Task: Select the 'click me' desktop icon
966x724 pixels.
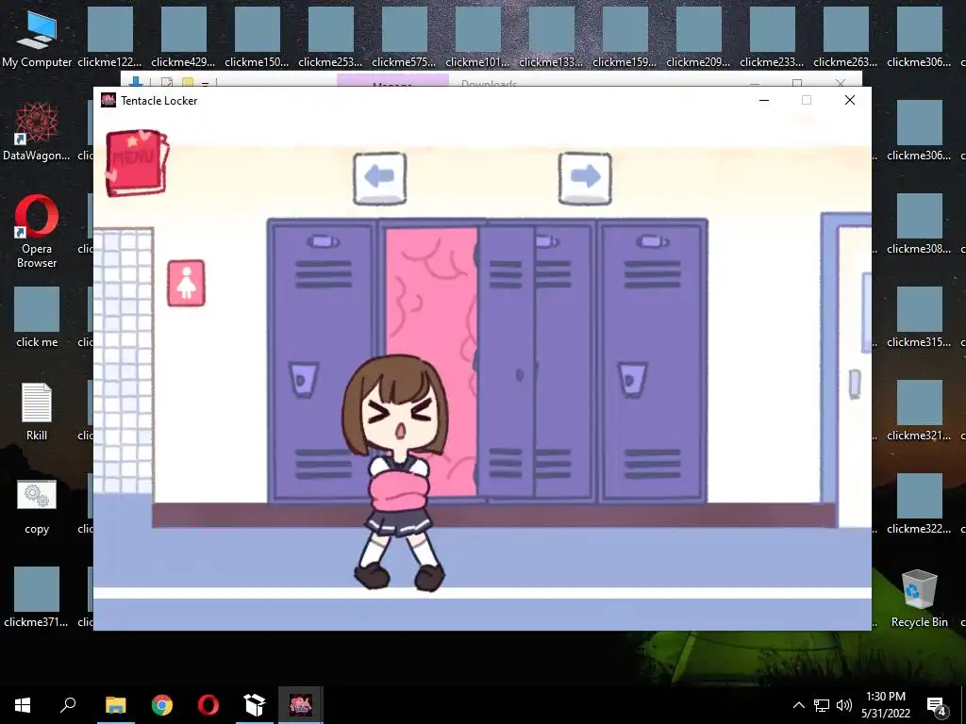Action: (37, 318)
